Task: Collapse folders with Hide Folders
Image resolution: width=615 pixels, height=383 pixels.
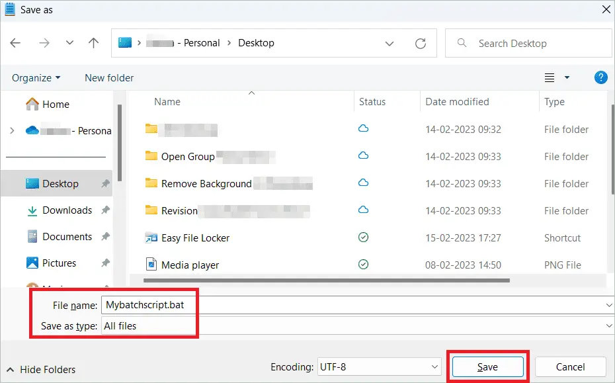Action: (x=41, y=369)
